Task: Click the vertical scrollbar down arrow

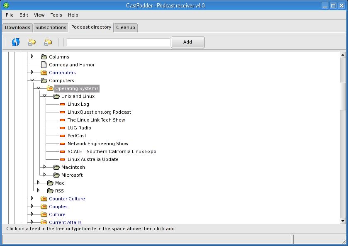Action: point(343,221)
